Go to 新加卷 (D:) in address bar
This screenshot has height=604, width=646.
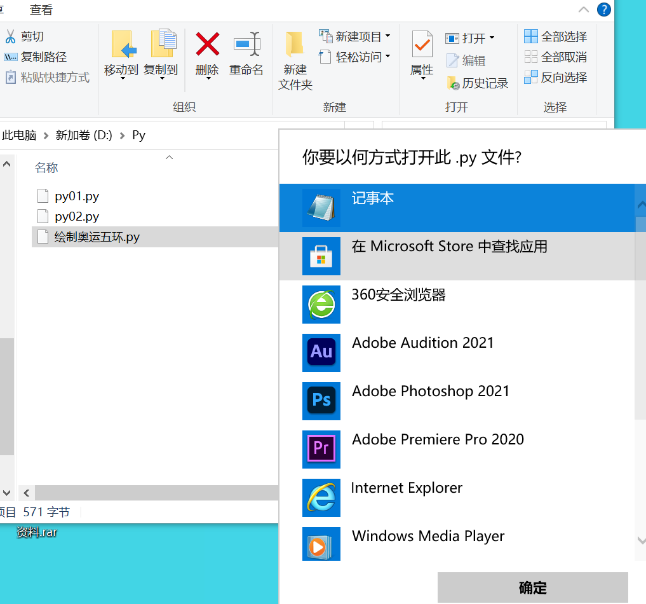pyautogui.click(x=84, y=135)
